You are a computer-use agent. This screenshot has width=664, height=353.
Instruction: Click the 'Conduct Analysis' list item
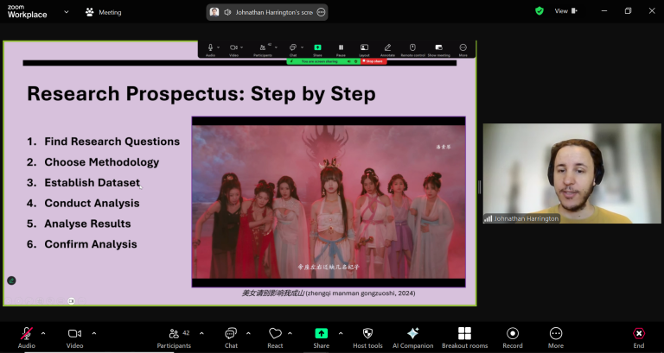pos(92,203)
